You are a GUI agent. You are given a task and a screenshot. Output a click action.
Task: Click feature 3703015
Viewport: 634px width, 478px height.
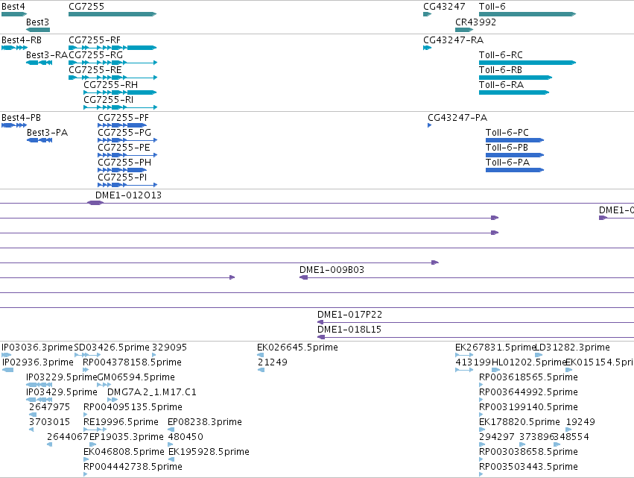31,430
